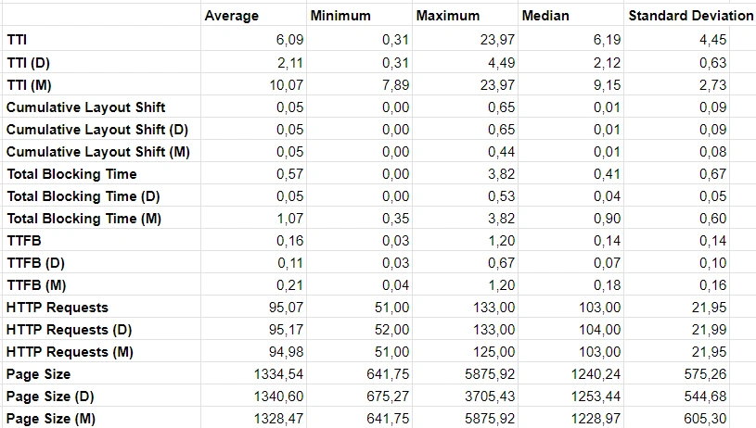Click the Page Size (D) row label
756x428 pixels.
point(50,397)
